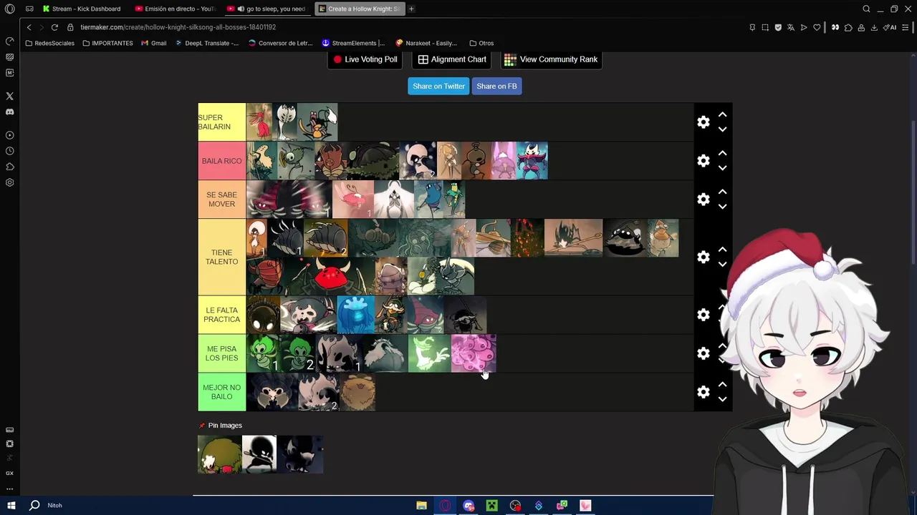Image resolution: width=917 pixels, height=515 pixels.
Task: Open the page translate icon
Action: pos(791,27)
